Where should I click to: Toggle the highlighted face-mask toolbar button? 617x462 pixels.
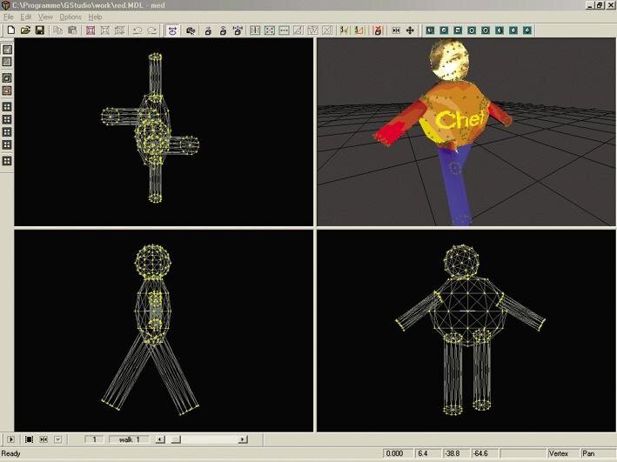tap(172, 30)
